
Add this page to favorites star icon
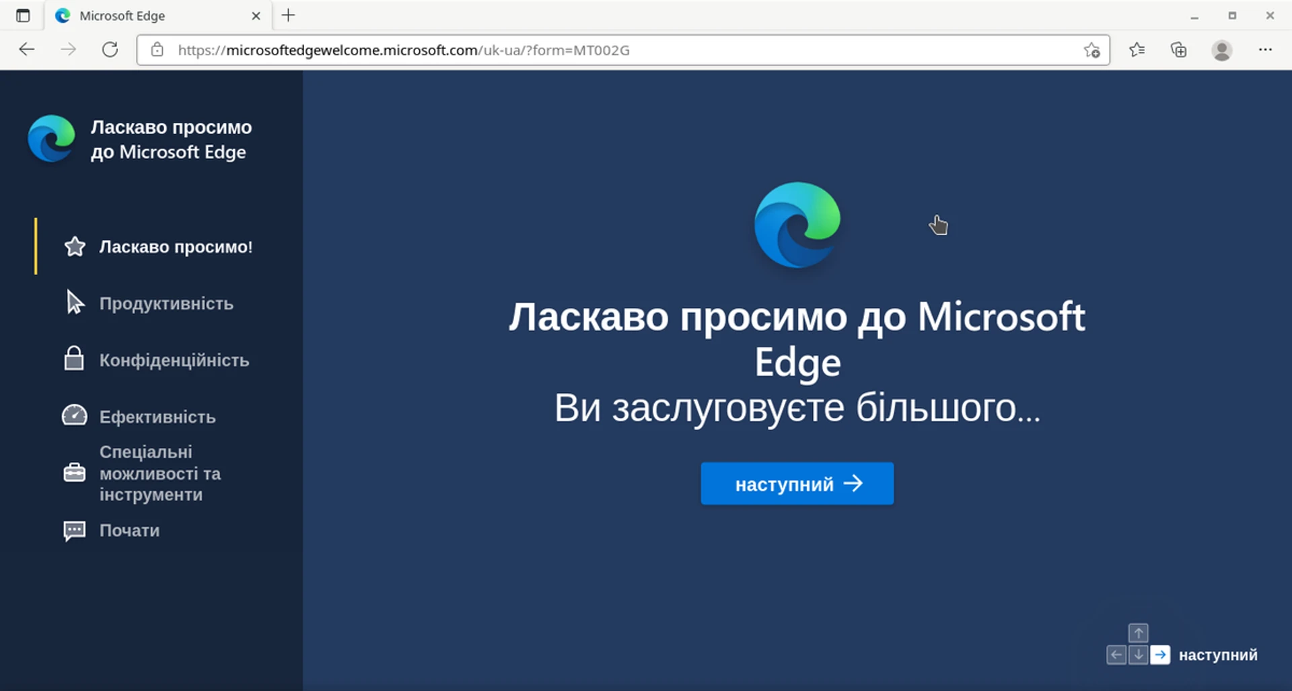(1091, 50)
